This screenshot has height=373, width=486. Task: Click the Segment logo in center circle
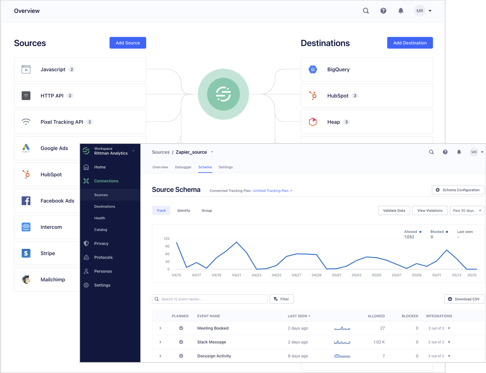tap(223, 94)
